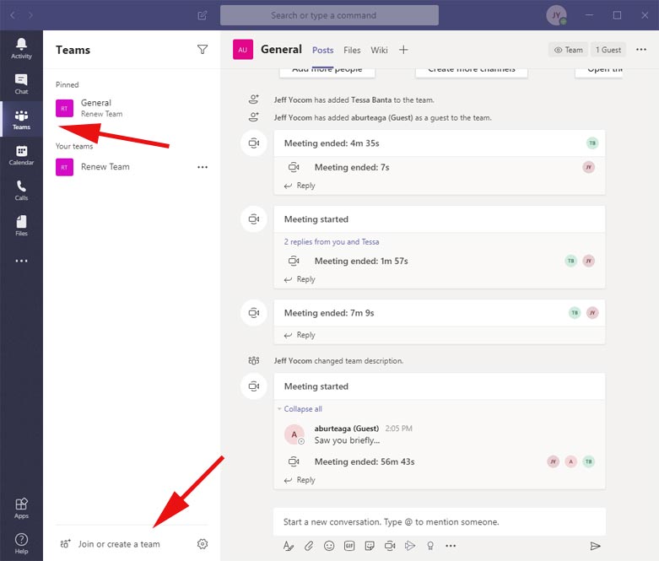Open more options for Renew Team
Image resolution: width=659 pixels, height=561 pixels.
point(203,167)
